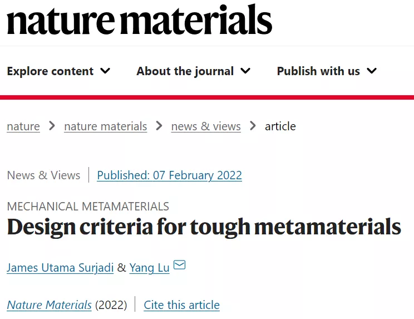The image size is (414, 319).
Task: Click the breadcrumb arrow right after 'nature'
Action: pyautogui.click(x=52, y=126)
